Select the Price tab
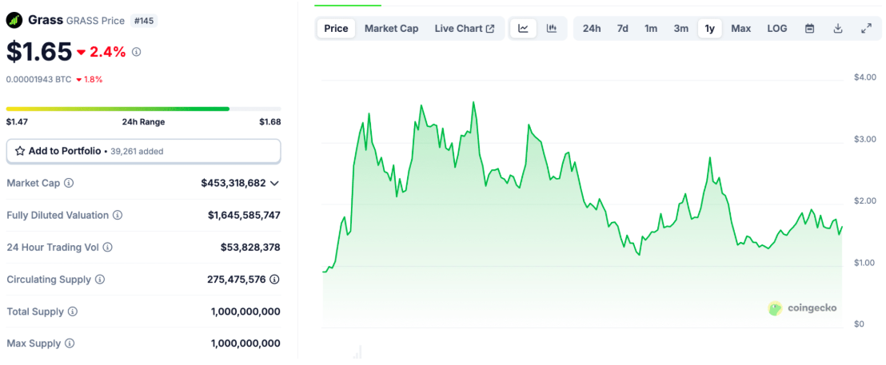Viewport: 886px width, 365px height. [336, 29]
